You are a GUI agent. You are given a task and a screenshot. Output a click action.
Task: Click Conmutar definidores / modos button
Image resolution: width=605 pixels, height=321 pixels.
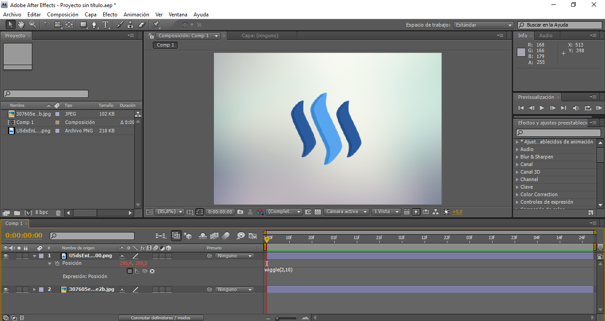(161, 318)
